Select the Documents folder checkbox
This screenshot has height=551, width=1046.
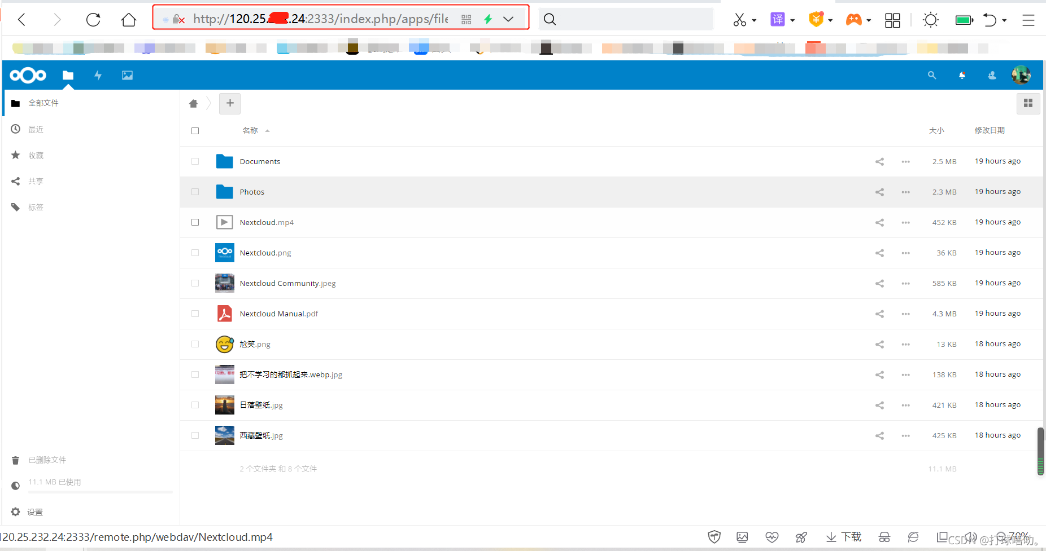(x=195, y=161)
